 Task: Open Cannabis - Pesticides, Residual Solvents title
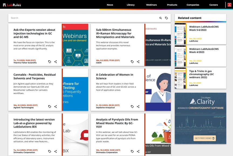(x=35, y=76)
